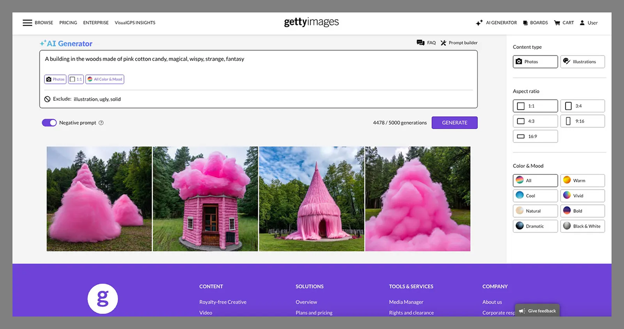Open the FAQ chat icon

[420, 43]
